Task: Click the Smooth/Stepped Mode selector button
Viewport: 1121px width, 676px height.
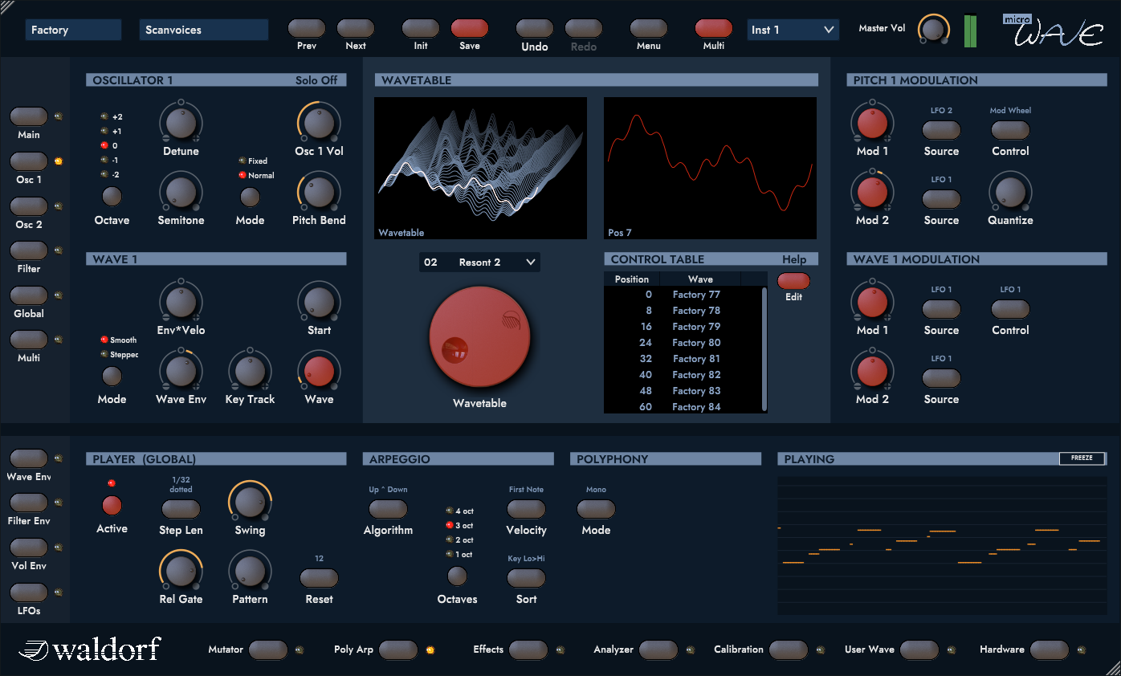Action: tap(112, 375)
